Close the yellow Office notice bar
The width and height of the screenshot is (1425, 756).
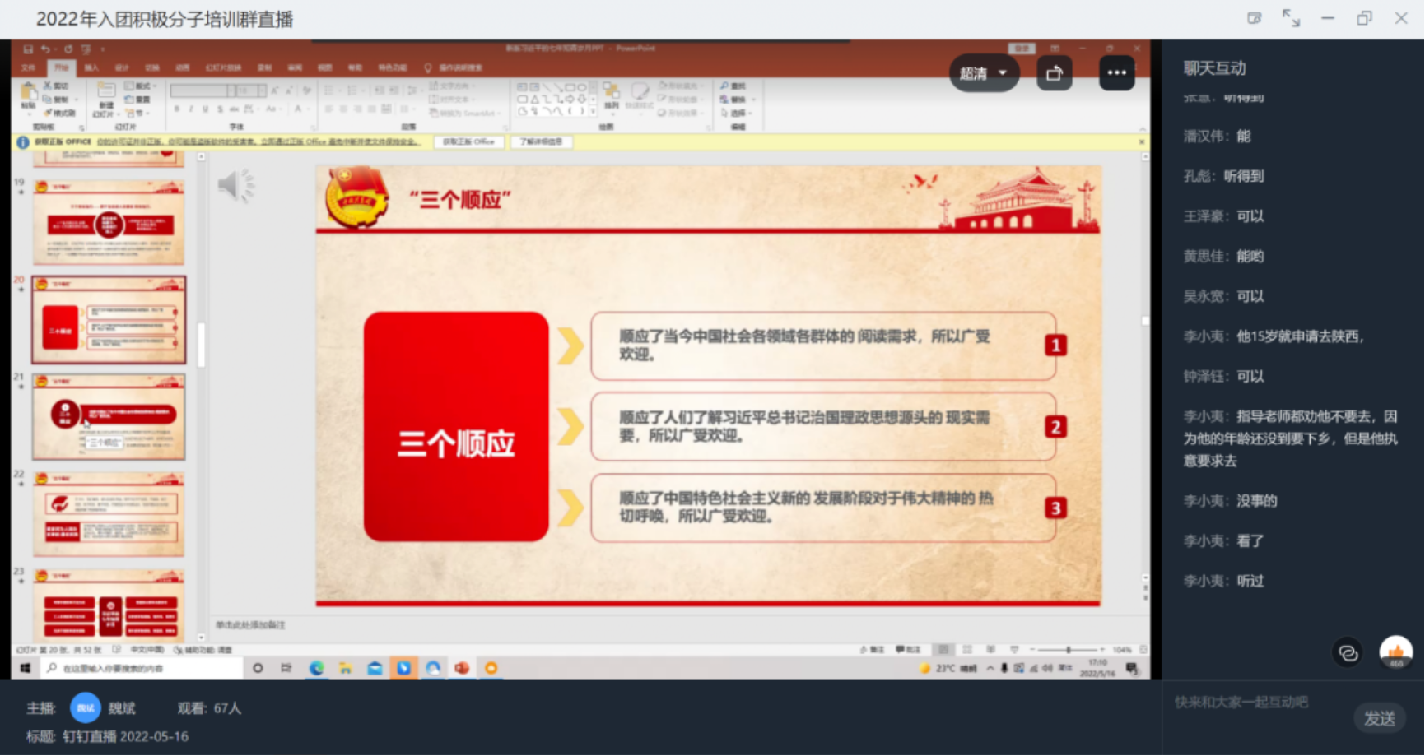pos(1141,142)
